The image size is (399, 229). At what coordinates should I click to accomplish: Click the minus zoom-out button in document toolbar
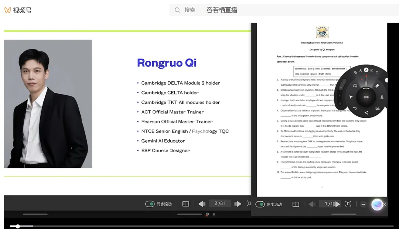(x=364, y=204)
